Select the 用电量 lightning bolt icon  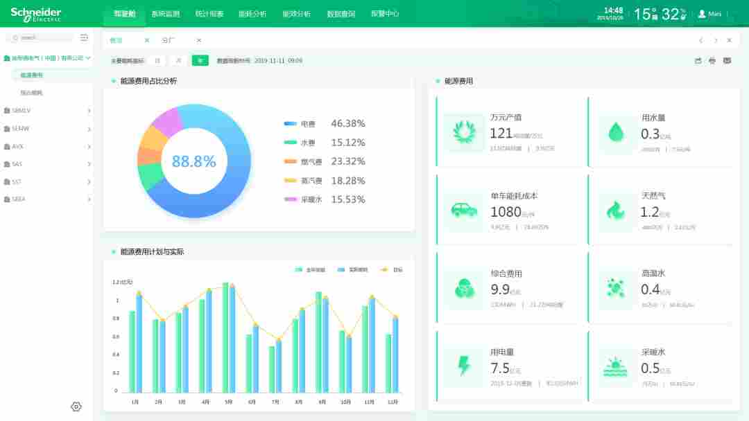click(463, 363)
